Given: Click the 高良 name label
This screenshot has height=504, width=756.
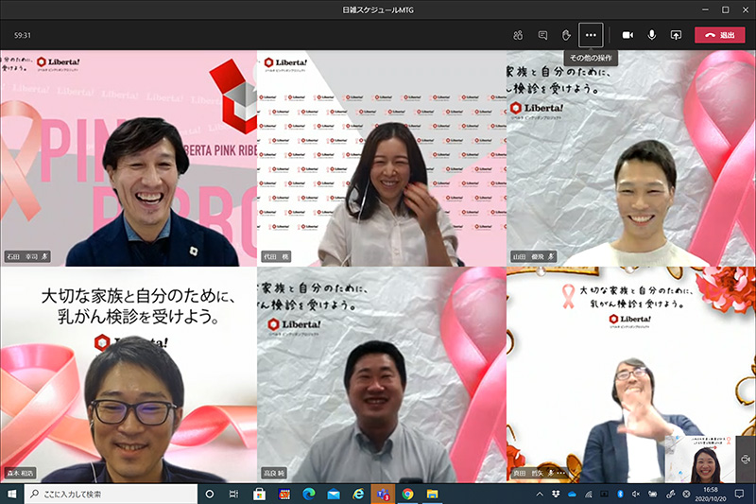Looking at the screenshot, I should (x=274, y=473).
